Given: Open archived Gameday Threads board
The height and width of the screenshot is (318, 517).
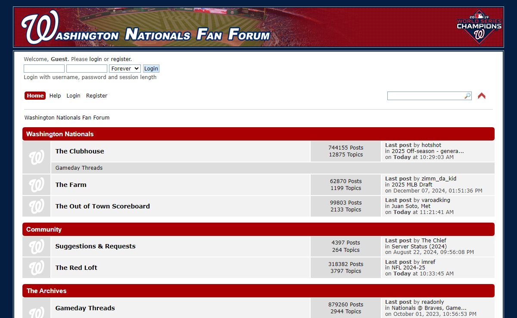Looking at the screenshot, I should [x=85, y=308].
